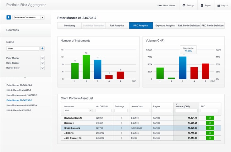Screen dimensions: 231x152
Task: Remove Muster Meier from name list
Action: [x=42, y=68]
